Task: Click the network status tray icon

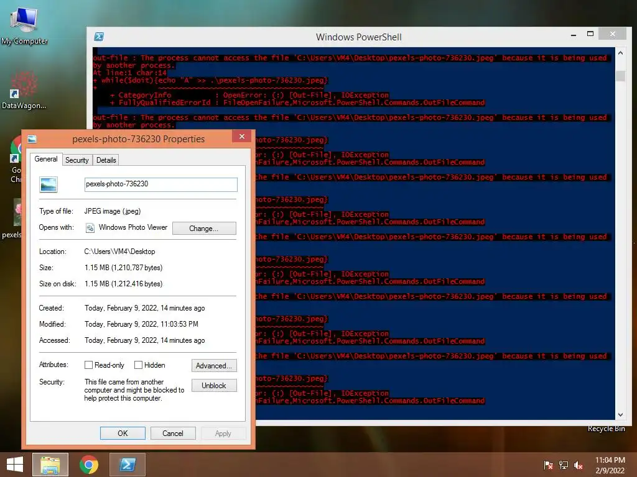Action: pyautogui.click(x=564, y=465)
